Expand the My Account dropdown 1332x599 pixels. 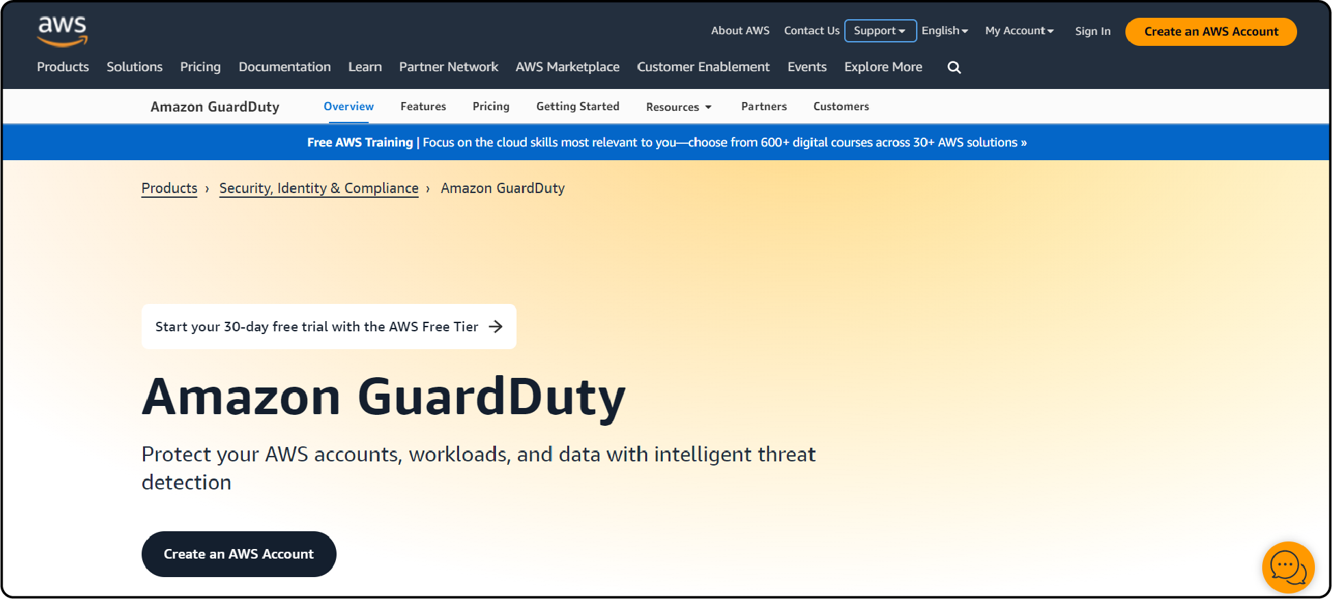pos(1019,31)
